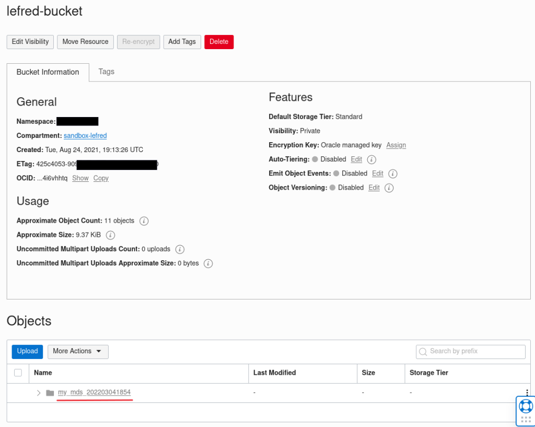Image resolution: width=535 pixels, height=427 pixels.
Task: Switch to the Tags tab
Action: [x=107, y=72]
